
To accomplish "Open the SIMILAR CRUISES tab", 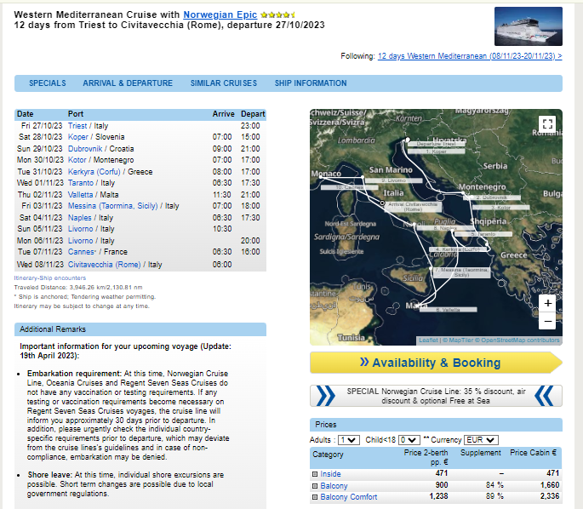I will [x=224, y=83].
